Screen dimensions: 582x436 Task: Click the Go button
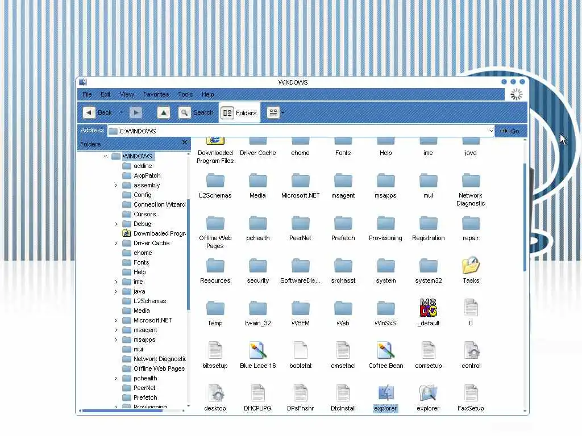tap(510, 131)
